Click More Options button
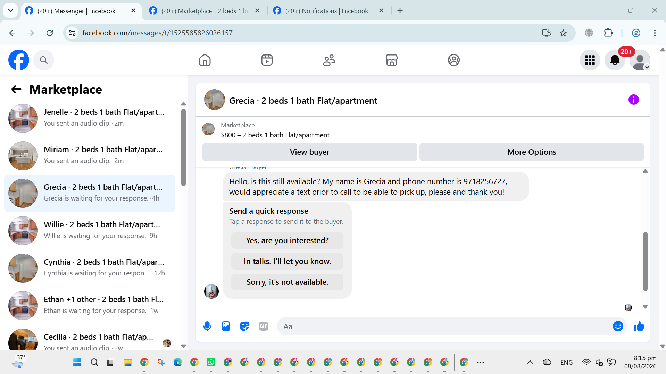Viewport: 666px width, 374px height. coord(532,152)
